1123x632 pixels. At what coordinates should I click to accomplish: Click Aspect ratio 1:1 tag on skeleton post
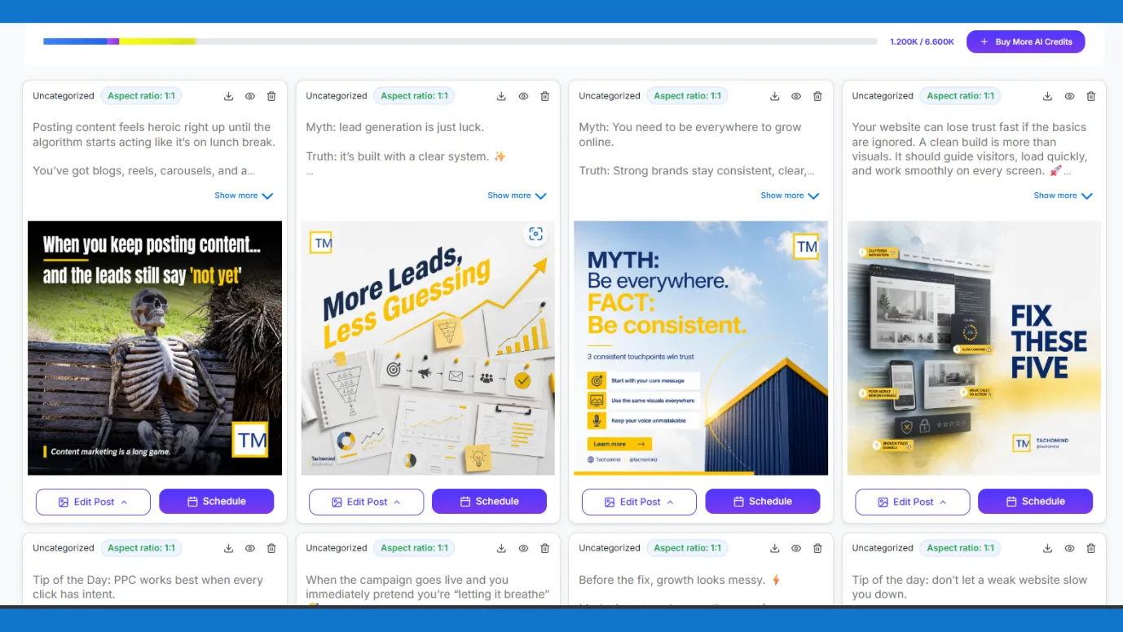click(141, 96)
